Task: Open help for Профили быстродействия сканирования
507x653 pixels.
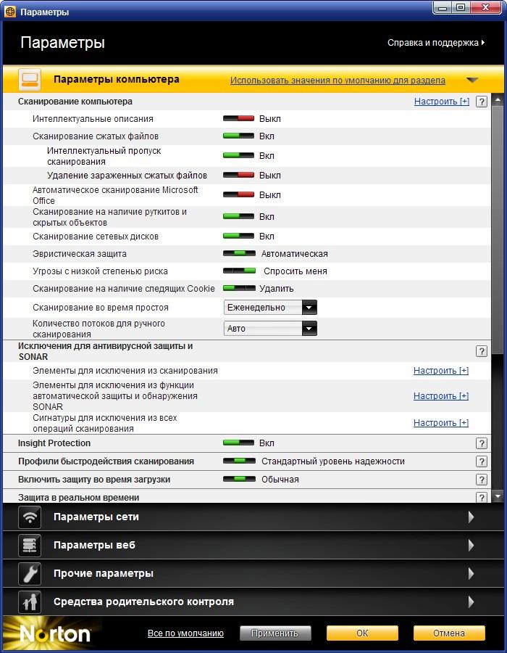Action: point(481,461)
